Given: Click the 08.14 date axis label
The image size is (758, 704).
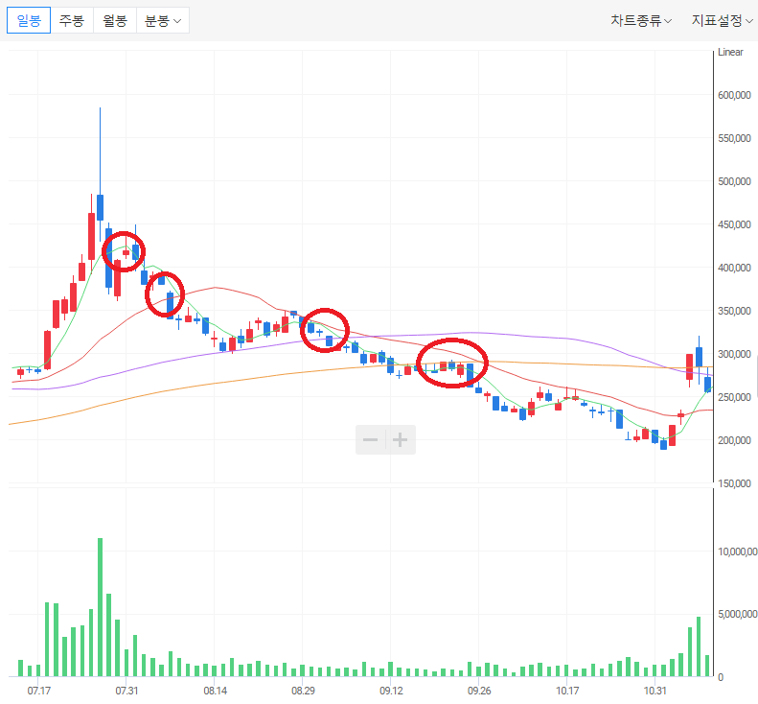Looking at the screenshot, I should [x=215, y=691].
